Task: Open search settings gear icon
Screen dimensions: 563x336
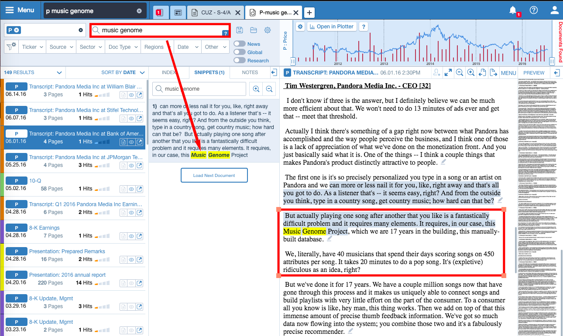Action: (x=268, y=30)
